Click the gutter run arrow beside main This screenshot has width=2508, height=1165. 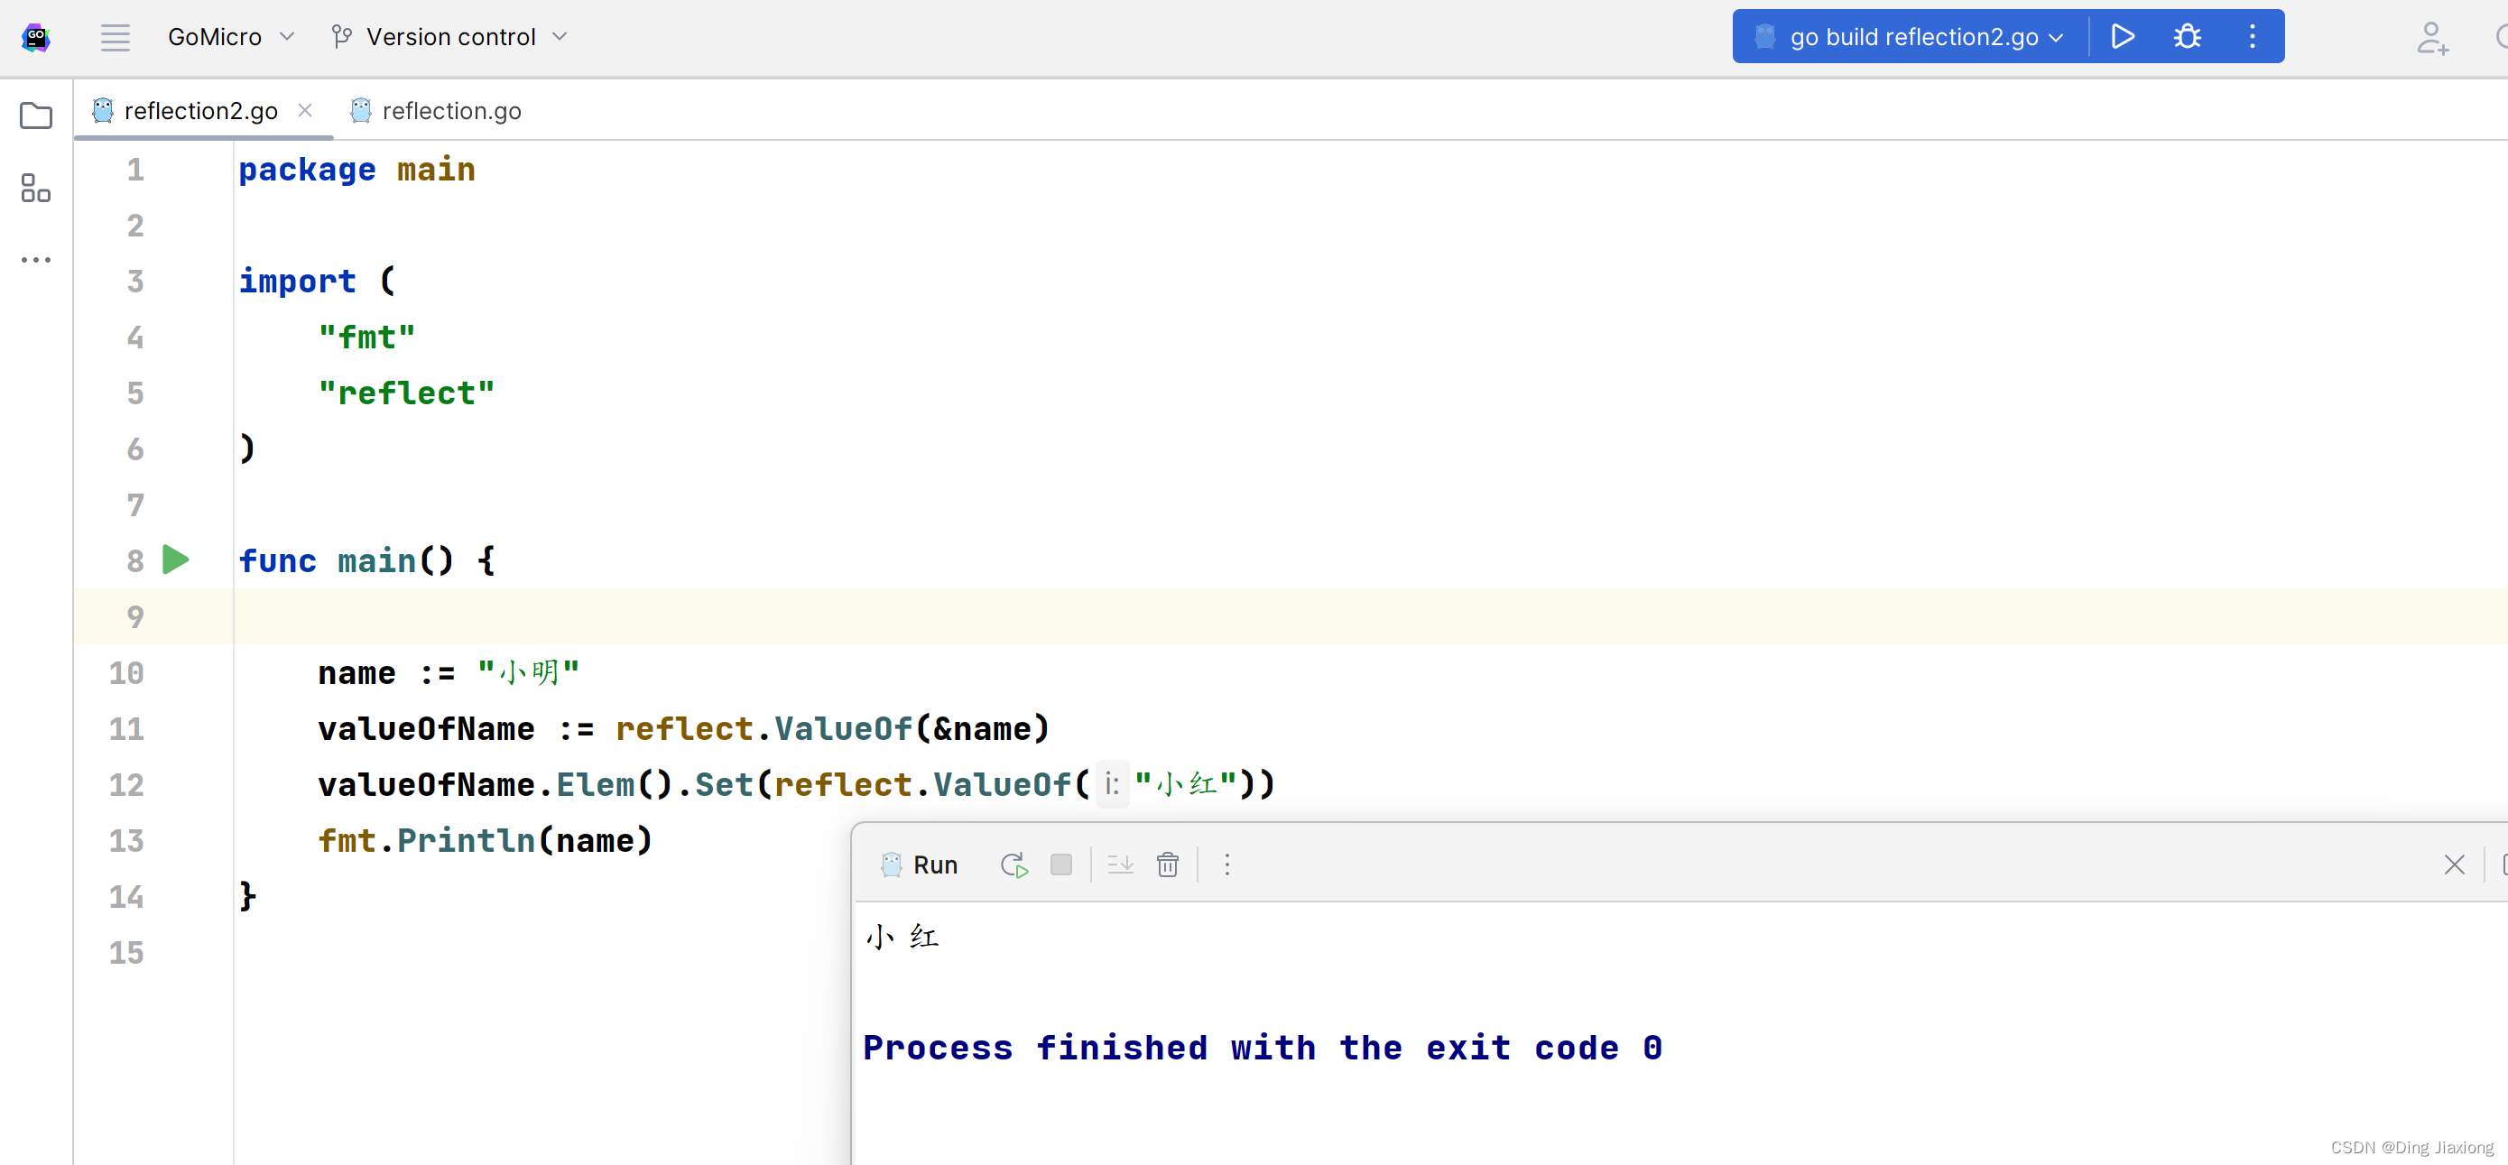pyautogui.click(x=176, y=559)
